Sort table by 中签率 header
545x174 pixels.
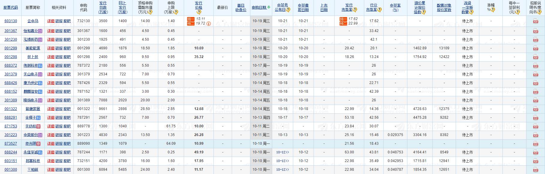(395, 8)
